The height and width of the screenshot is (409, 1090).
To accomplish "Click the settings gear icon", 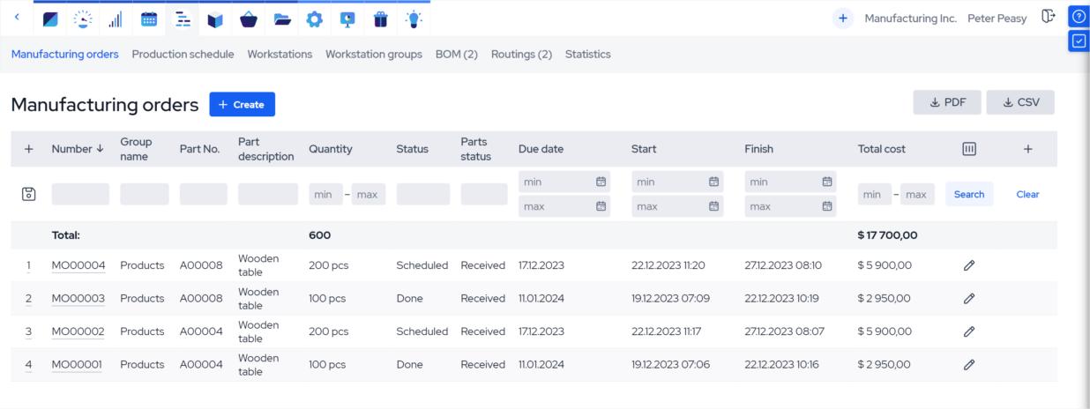I will coord(314,19).
